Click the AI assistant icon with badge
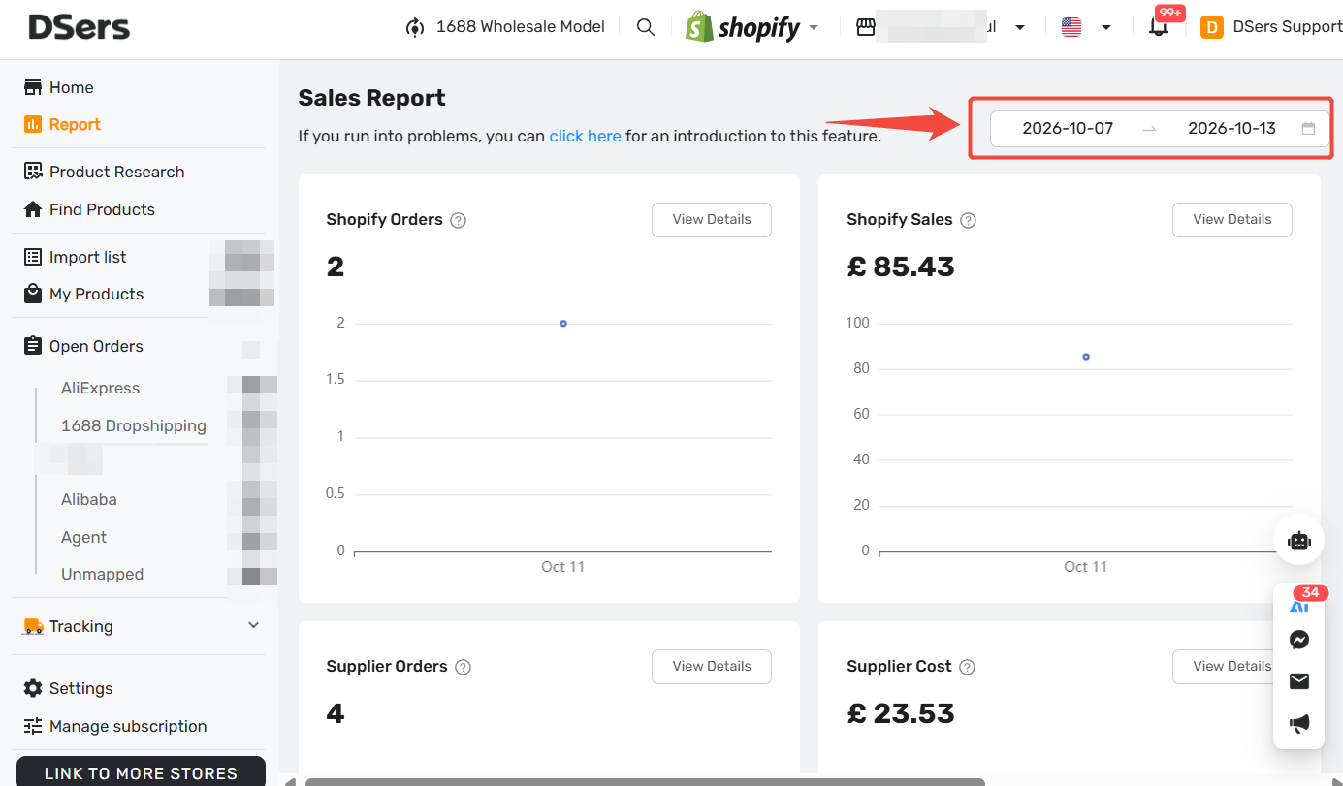The image size is (1343, 786). click(x=1299, y=604)
